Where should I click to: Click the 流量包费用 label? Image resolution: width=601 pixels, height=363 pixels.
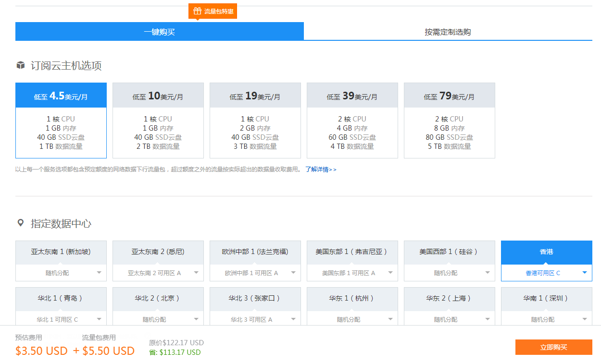(x=99, y=338)
